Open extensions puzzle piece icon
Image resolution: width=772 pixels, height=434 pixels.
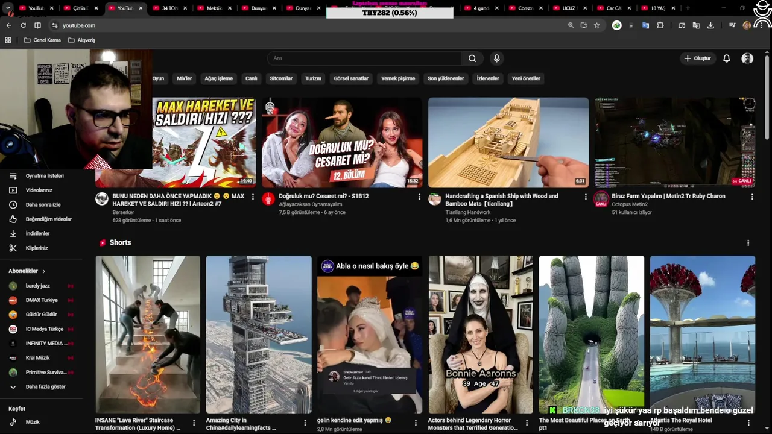coord(660,25)
